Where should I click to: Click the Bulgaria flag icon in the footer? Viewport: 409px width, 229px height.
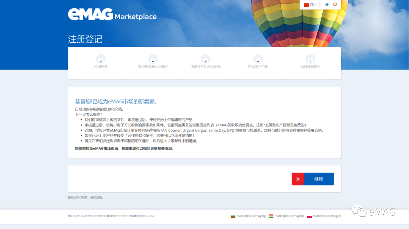(233, 216)
